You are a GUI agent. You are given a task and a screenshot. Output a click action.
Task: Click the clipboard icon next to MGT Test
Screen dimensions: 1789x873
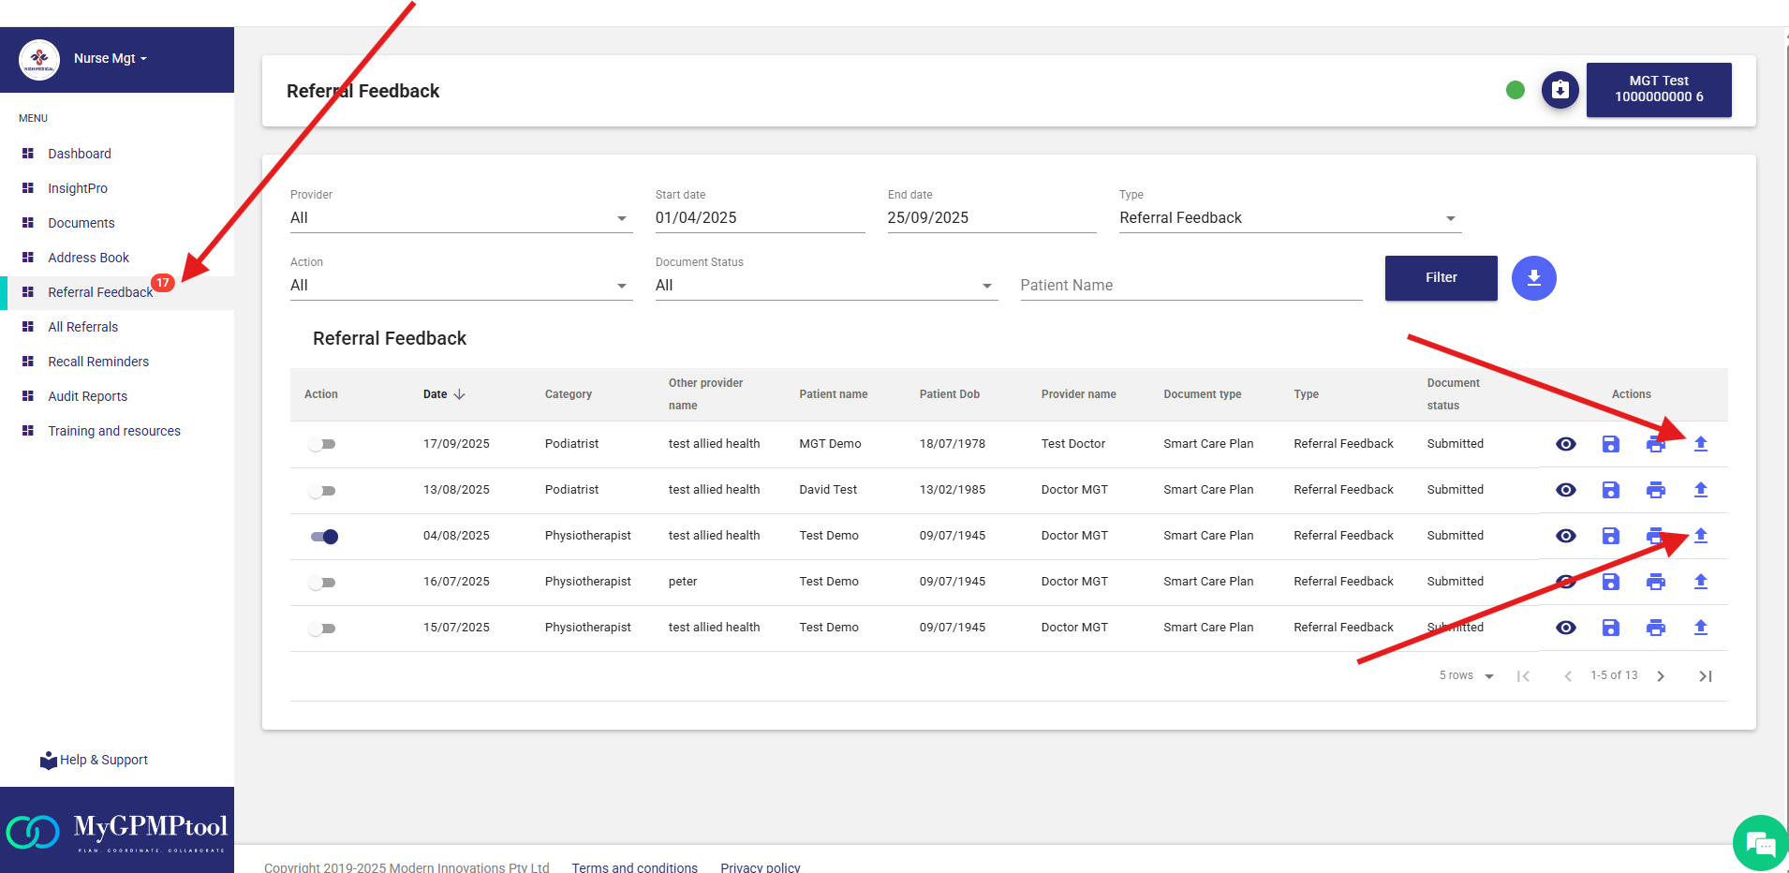coord(1560,90)
